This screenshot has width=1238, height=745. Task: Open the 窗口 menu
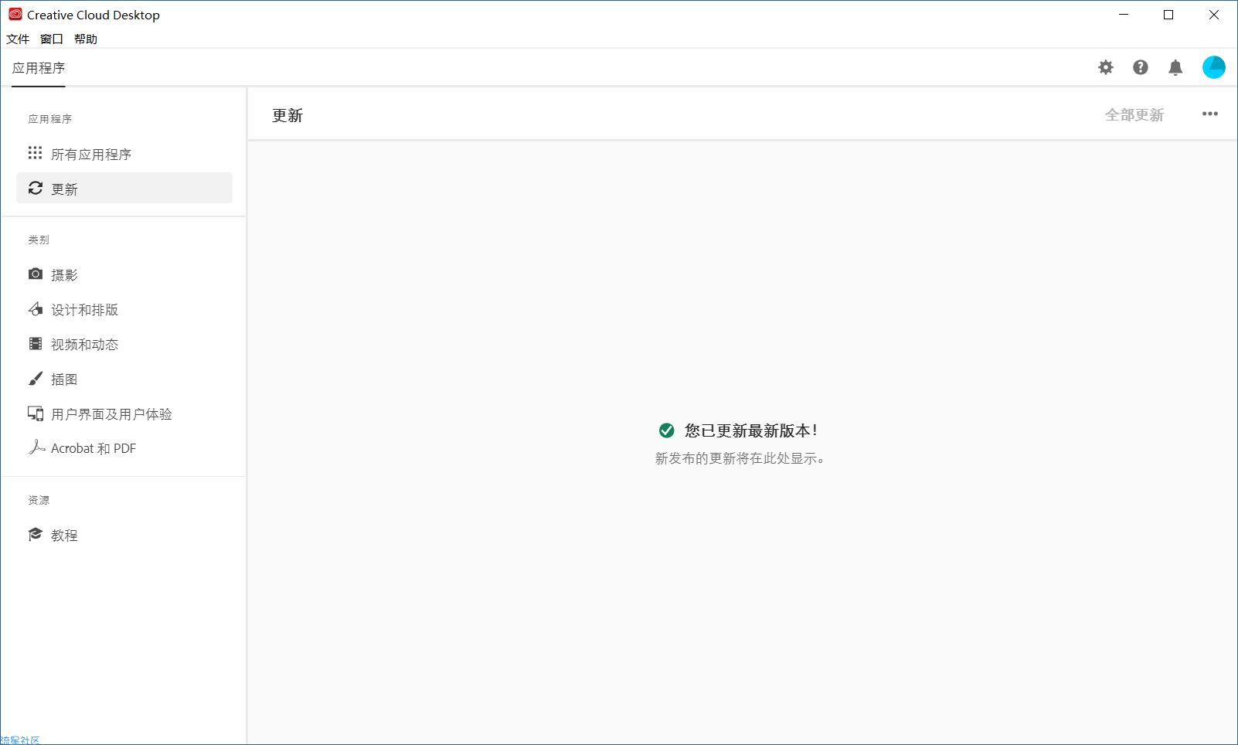52,39
